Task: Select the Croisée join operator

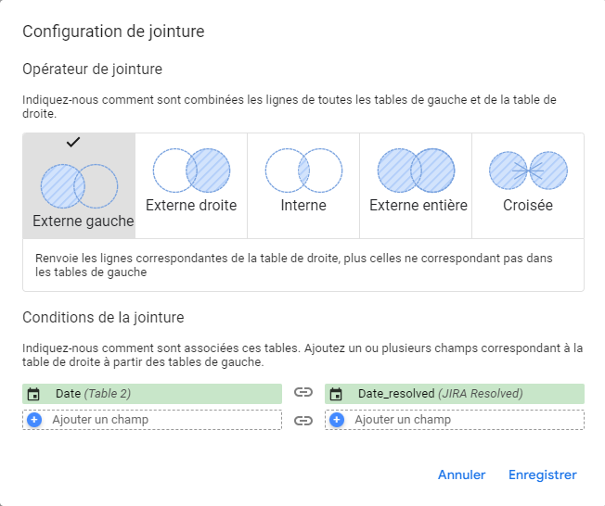Action: click(528, 185)
